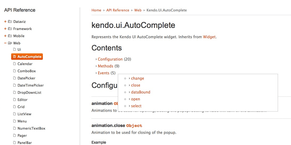Click the open Web folder icon

point(10,43)
